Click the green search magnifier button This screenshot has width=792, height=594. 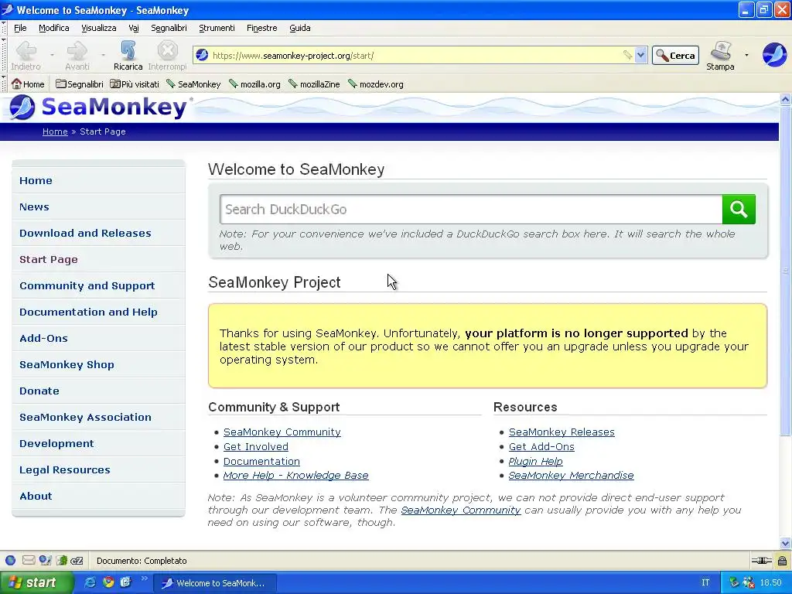pos(739,209)
